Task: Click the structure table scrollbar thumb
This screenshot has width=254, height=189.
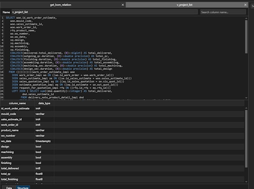Action: tap(246, 139)
